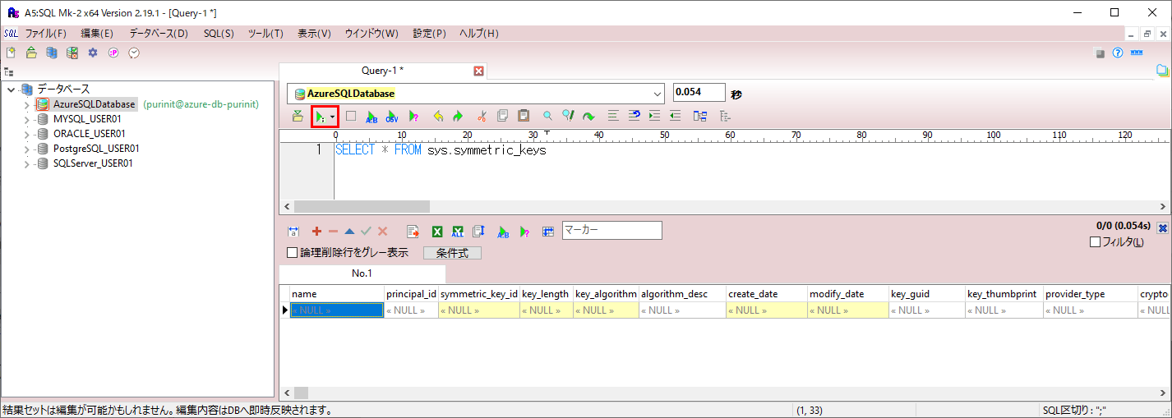Screen dimensions: 1172x418
Task: Expand the SQLServer_USER01 node
Action: click(x=26, y=164)
